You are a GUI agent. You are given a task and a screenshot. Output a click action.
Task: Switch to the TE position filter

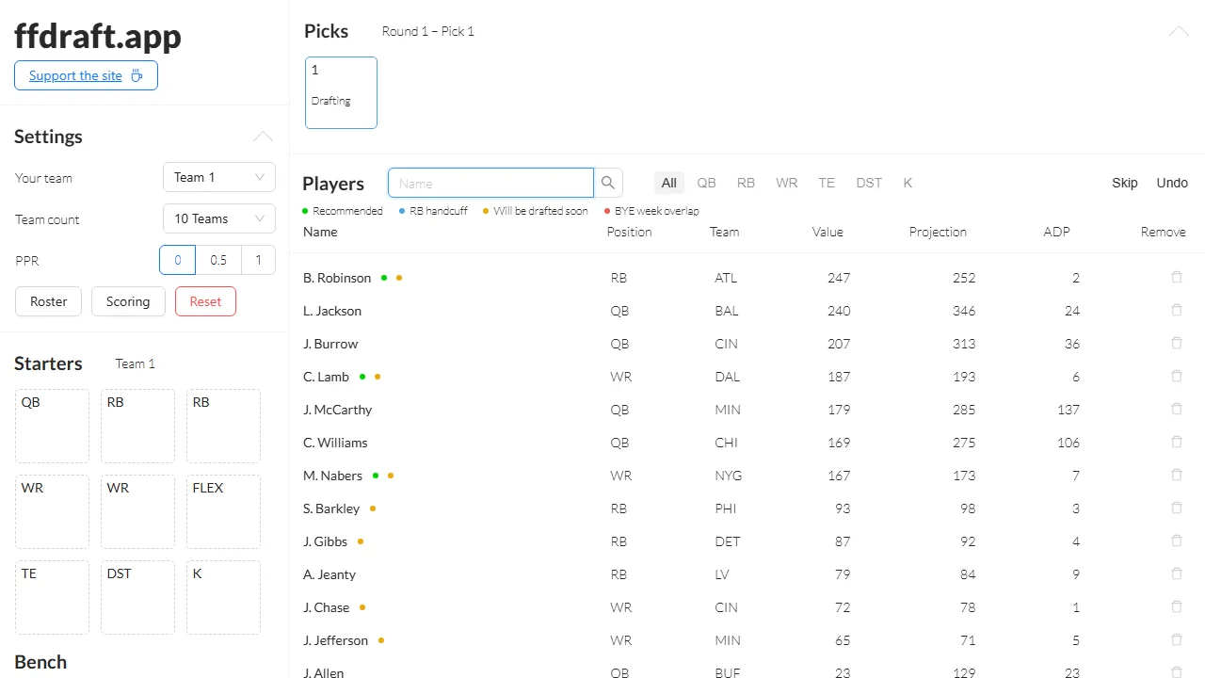coord(826,182)
